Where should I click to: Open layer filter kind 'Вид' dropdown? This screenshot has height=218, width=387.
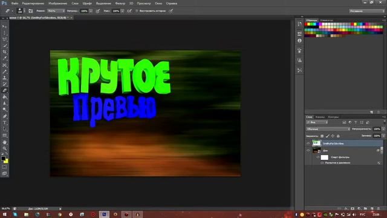click(x=317, y=122)
